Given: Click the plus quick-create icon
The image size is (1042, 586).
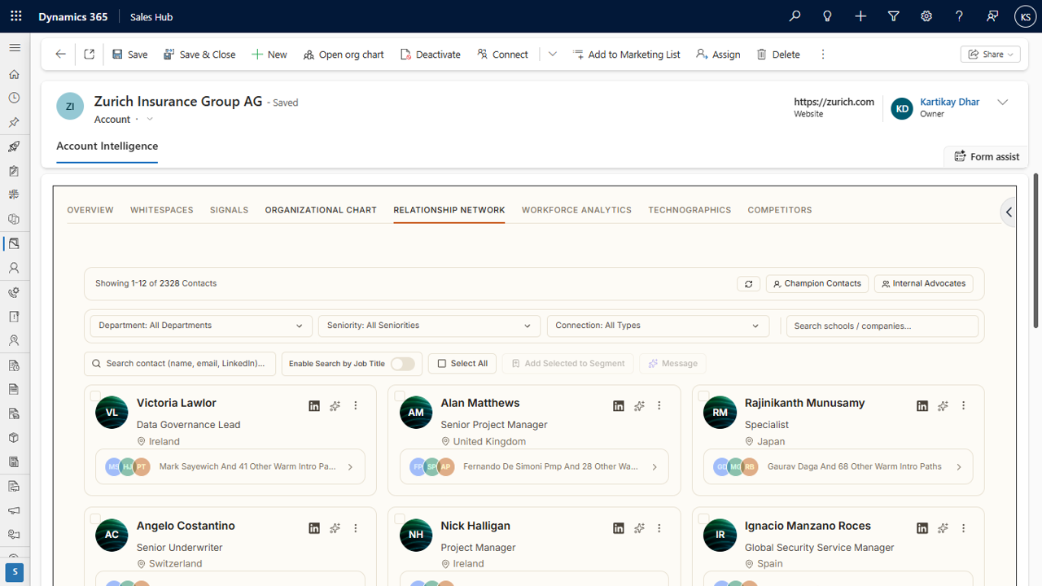Looking at the screenshot, I should tap(860, 16).
